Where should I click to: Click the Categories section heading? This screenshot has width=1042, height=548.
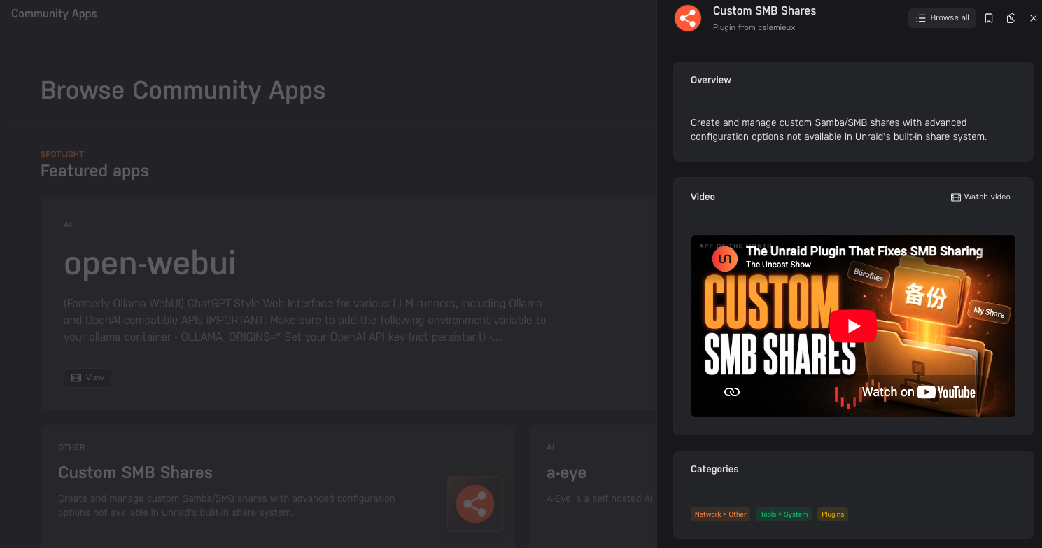tap(714, 469)
